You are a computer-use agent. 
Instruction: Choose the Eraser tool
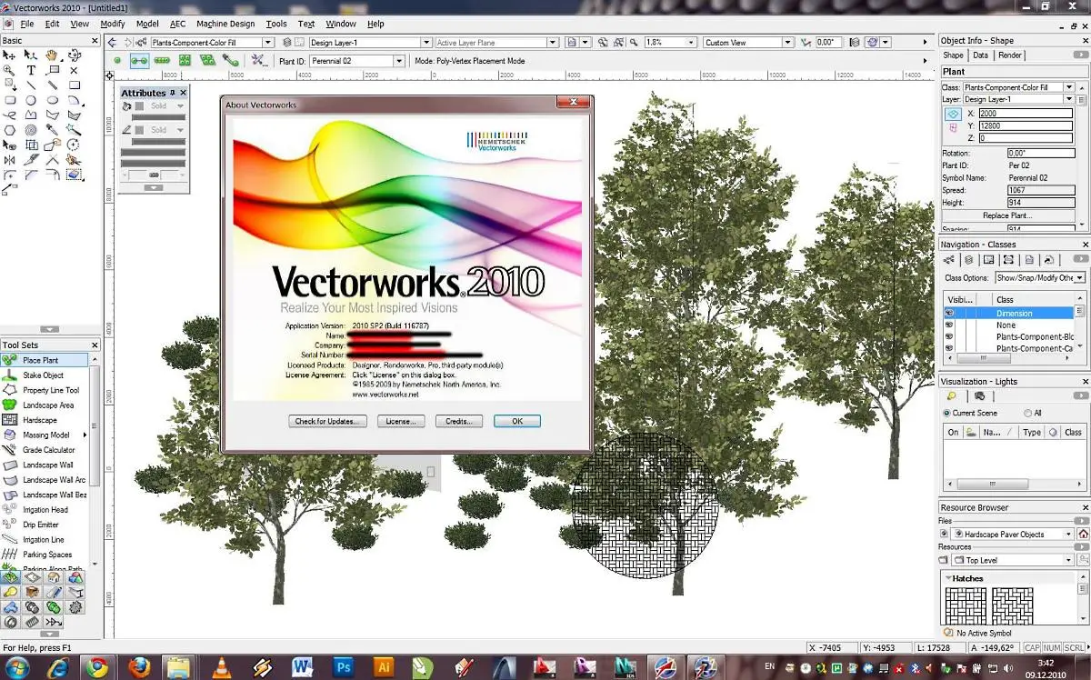point(74,174)
